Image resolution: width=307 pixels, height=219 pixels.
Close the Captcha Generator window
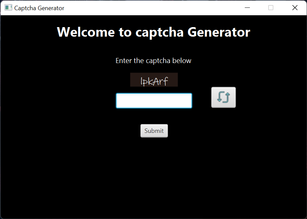point(295,7)
